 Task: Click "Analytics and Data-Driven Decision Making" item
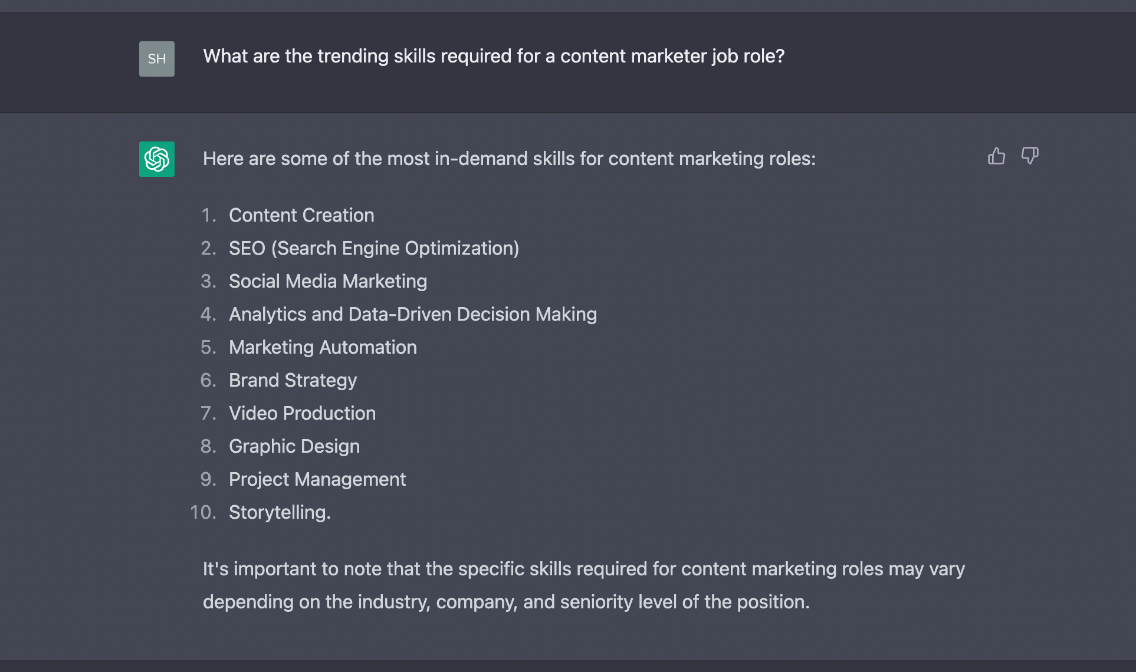413,315
